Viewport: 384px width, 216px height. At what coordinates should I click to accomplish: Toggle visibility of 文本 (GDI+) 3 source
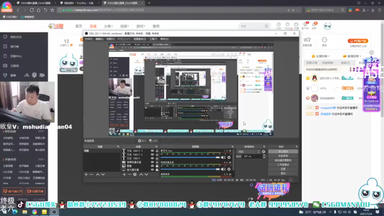click(152, 151)
